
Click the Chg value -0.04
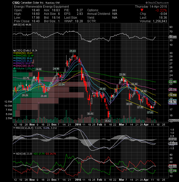click(163, 14)
